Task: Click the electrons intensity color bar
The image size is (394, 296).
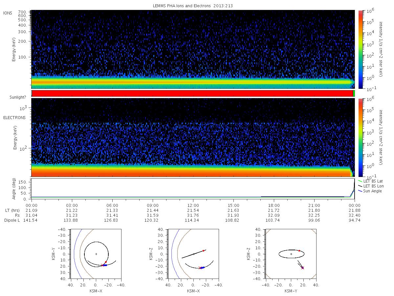Action: (x=360, y=137)
